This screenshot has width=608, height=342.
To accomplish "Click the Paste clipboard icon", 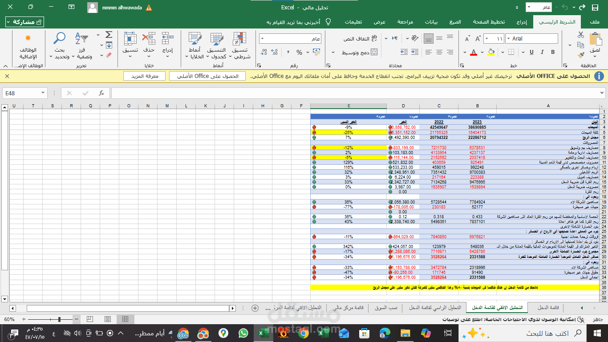I will (x=596, y=39).
